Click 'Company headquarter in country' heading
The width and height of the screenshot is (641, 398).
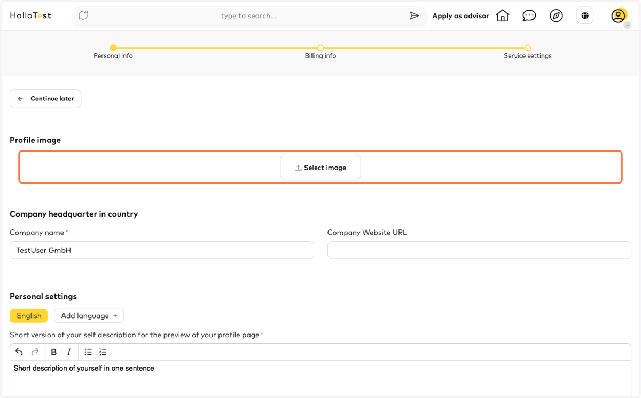pos(74,214)
